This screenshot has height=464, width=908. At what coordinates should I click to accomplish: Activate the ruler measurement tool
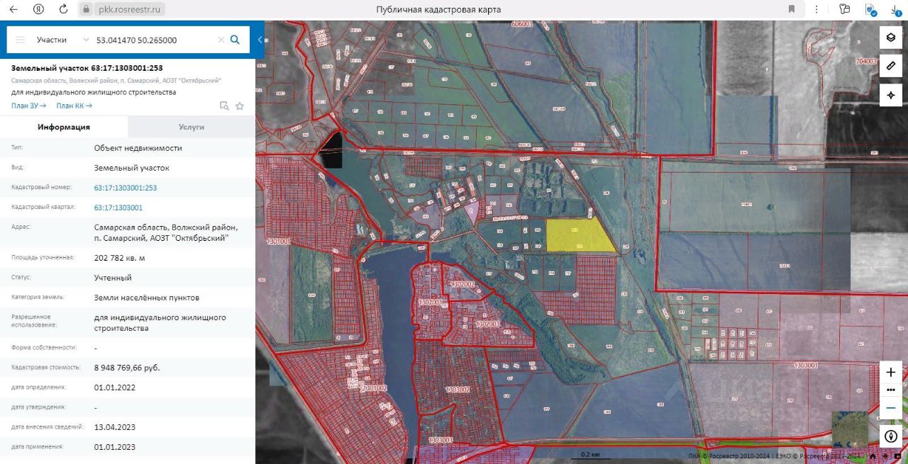tap(891, 66)
